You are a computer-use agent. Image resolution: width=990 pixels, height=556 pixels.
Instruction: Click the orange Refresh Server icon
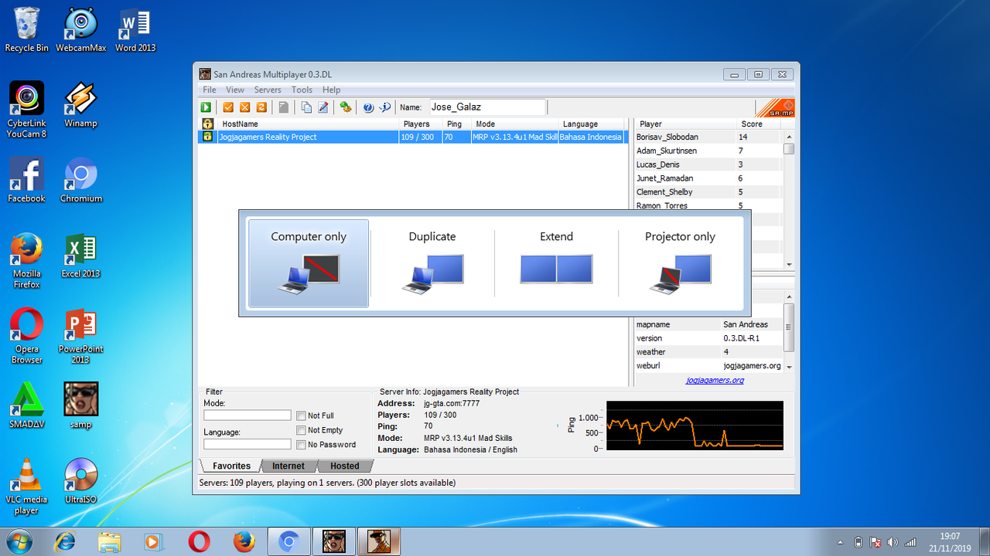[x=261, y=107]
